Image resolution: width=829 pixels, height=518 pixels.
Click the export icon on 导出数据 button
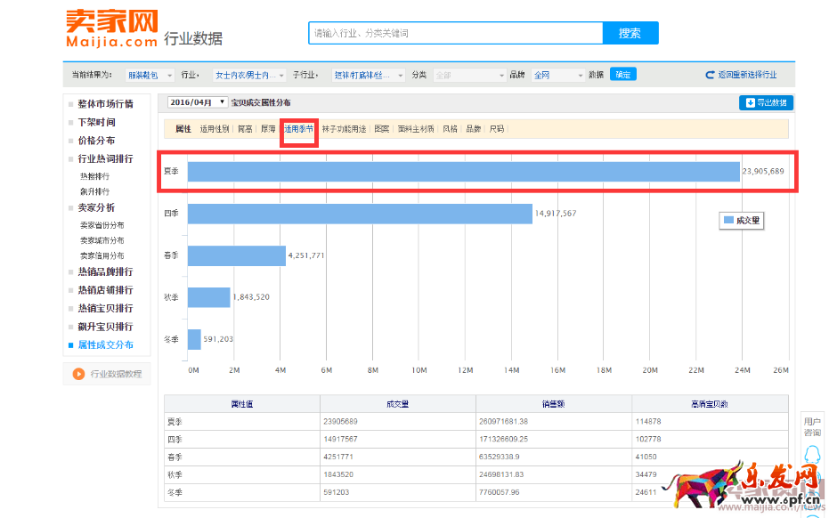click(x=751, y=102)
